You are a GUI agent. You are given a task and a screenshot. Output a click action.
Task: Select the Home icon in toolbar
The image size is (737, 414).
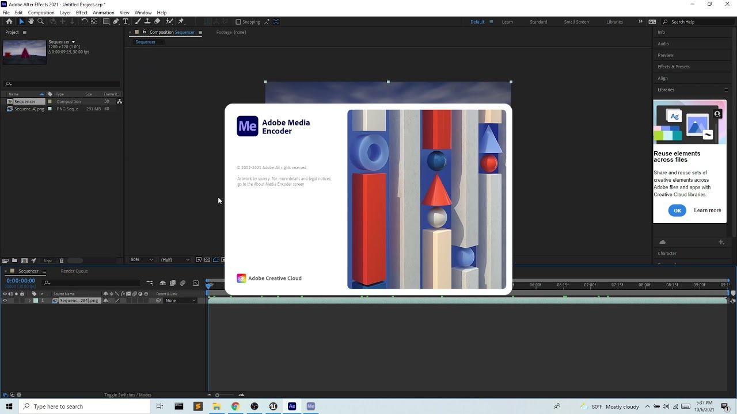tap(9, 21)
